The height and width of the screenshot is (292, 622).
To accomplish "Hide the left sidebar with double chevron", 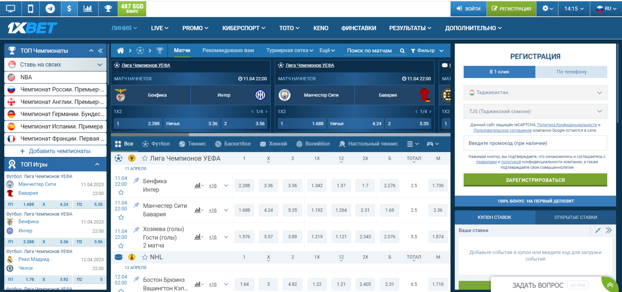I will pos(100,51).
